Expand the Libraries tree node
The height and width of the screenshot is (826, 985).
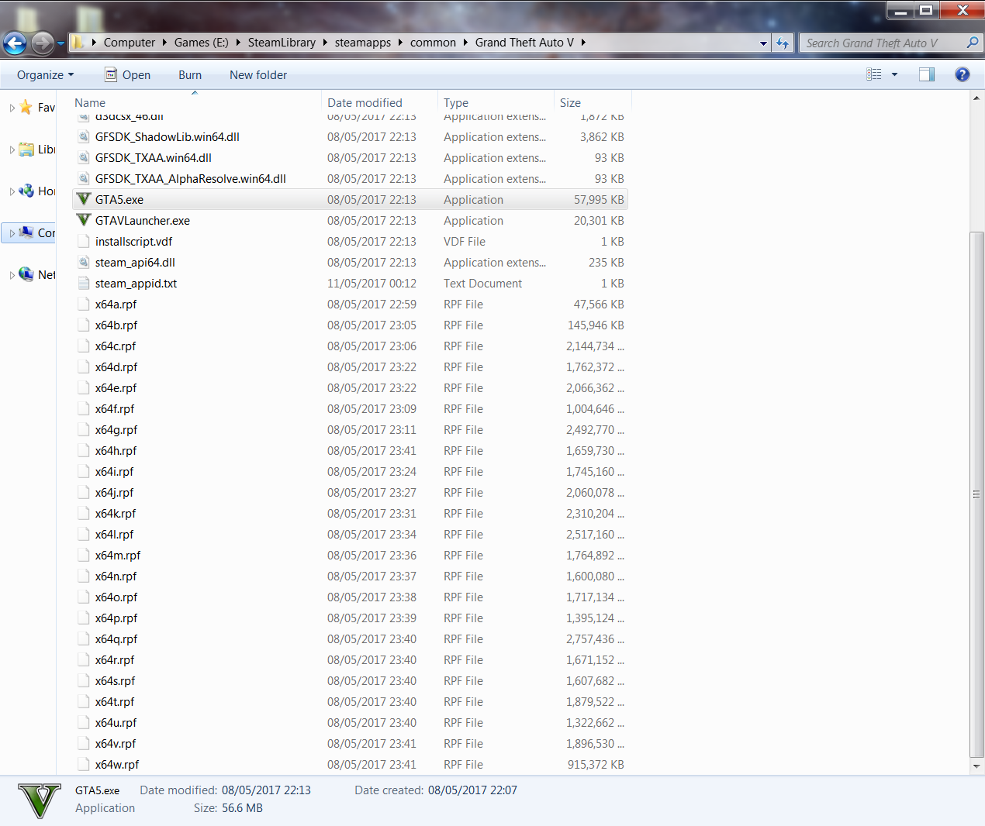[x=12, y=150]
